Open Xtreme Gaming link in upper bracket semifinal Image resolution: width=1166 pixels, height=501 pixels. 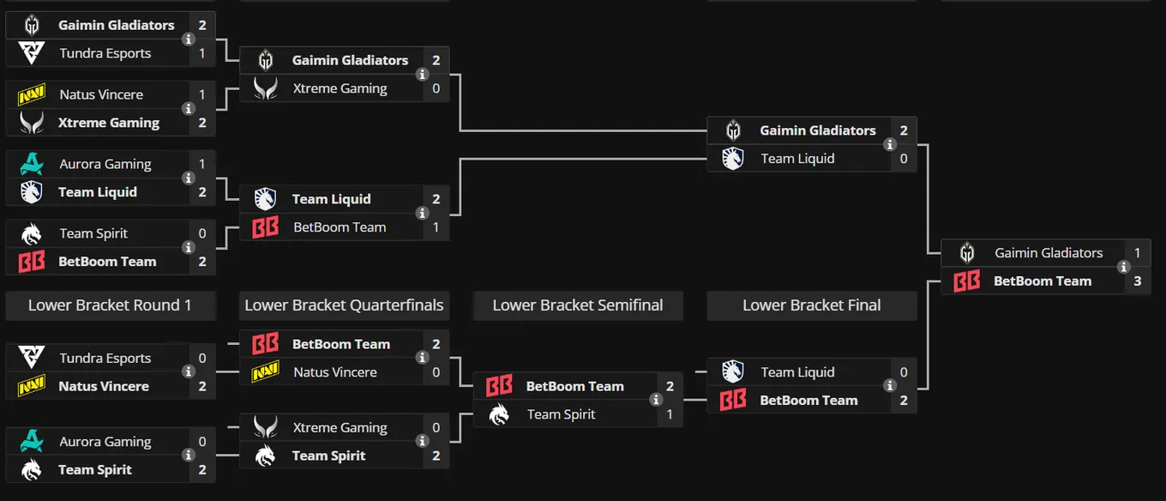pyautogui.click(x=340, y=88)
